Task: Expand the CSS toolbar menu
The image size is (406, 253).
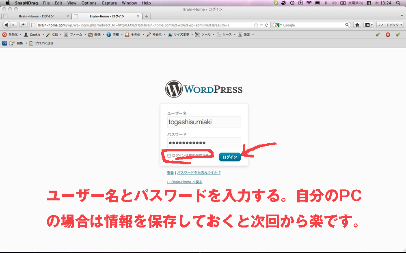Action: click(54, 34)
